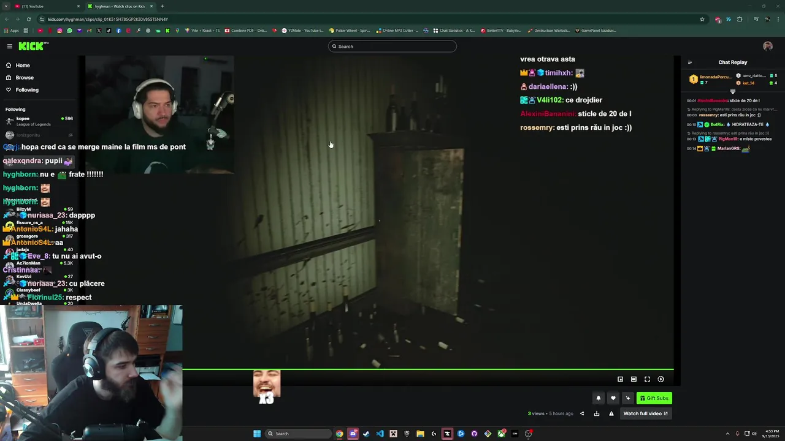Open BetterTTV bookmark
This screenshot has height=441, width=785.
[500, 31]
